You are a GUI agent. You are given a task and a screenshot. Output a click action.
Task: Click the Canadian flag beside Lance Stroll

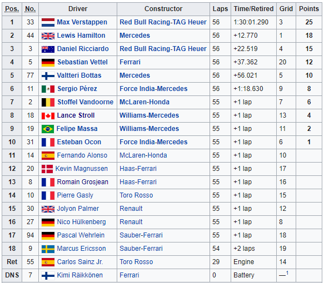(x=48, y=115)
